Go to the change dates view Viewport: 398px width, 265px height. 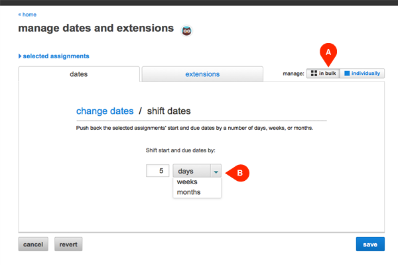click(x=105, y=111)
